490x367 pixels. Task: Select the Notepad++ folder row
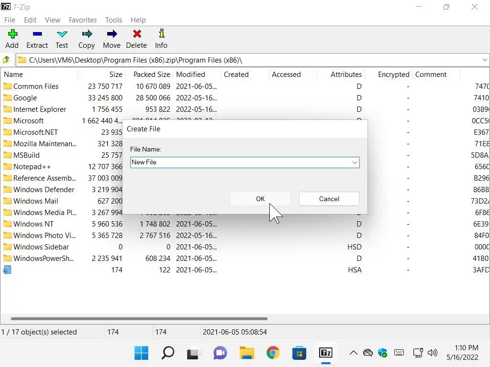[32, 167]
